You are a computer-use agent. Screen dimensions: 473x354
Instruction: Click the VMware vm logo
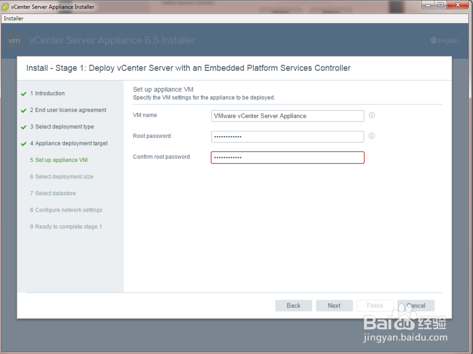coord(15,41)
